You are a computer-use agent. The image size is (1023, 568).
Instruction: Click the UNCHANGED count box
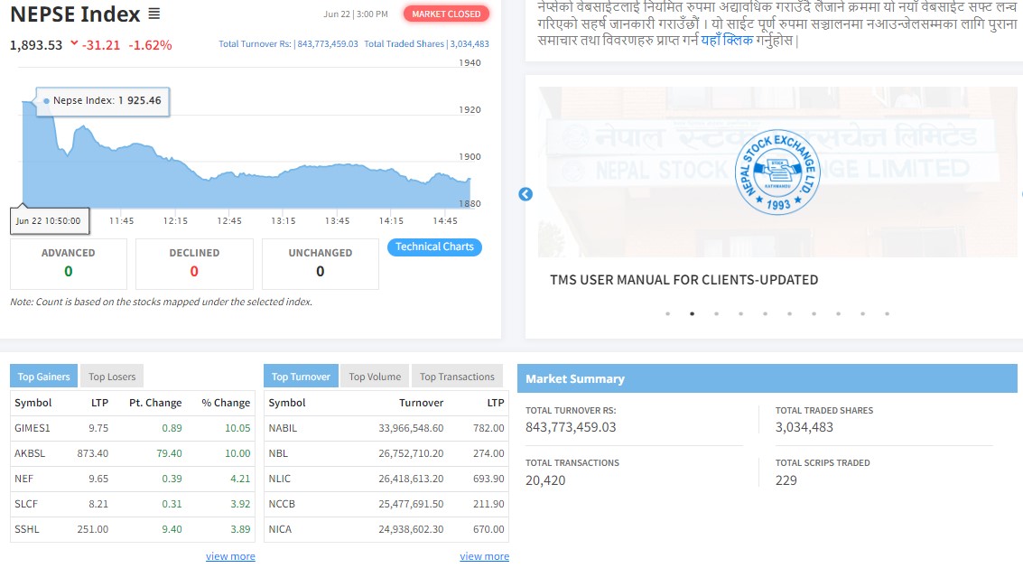click(x=321, y=264)
